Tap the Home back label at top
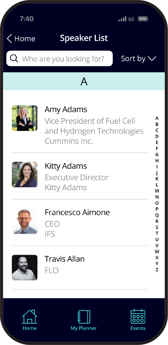This screenshot has height=345, width=168. (x=25, y=39)
